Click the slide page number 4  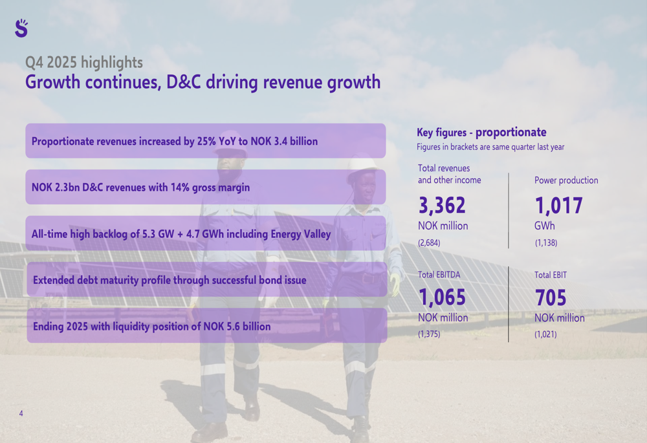(21, 413)
